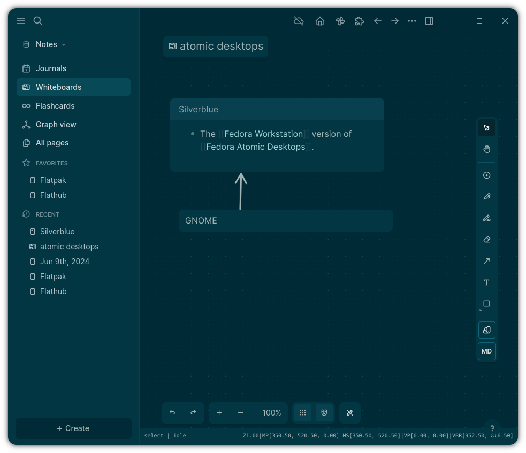This screenshot has height=453, width=526.
Task: Toggle snap-to-objects magnet button
Action: (x=324, y=413)
